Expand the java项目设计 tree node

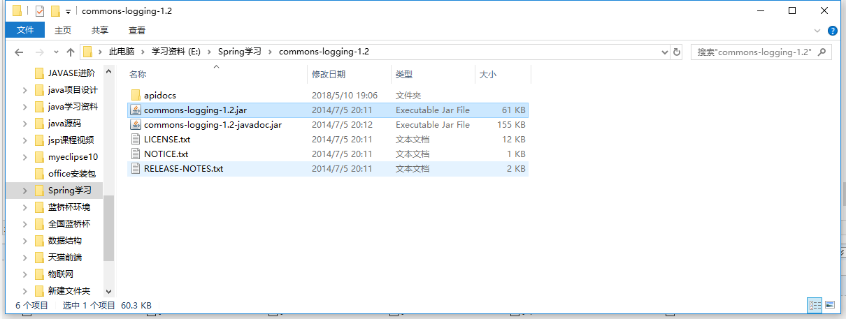click(x=25, y=90)
